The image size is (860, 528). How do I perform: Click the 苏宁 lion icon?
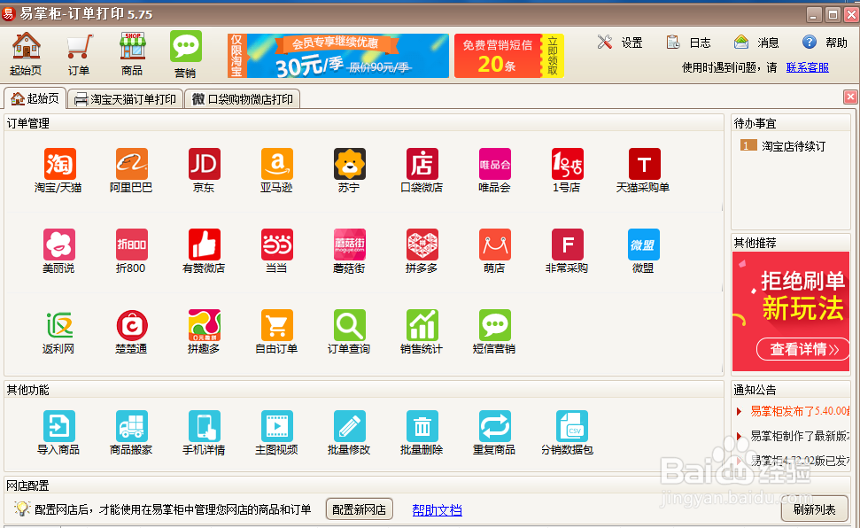(x=349, y=164)
